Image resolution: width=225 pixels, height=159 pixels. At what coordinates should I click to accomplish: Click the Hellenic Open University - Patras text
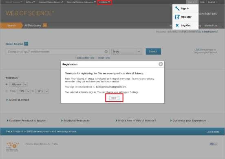pos(42,144)
